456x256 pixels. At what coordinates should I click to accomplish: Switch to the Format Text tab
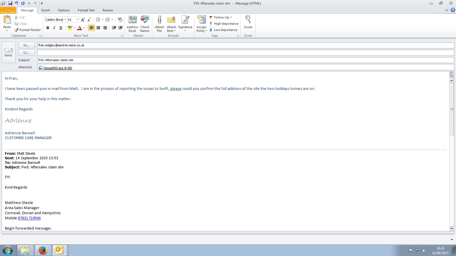[x=86, y=10]
